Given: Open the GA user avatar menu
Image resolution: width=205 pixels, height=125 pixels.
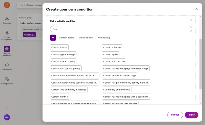Looking at the screenshot, I should pos(7,117).
